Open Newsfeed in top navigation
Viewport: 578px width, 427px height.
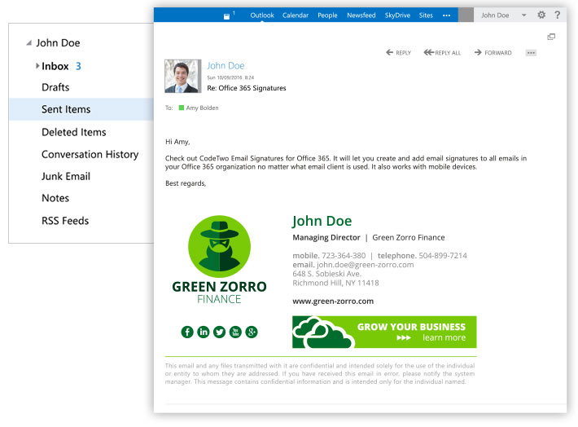click(361, 15)
